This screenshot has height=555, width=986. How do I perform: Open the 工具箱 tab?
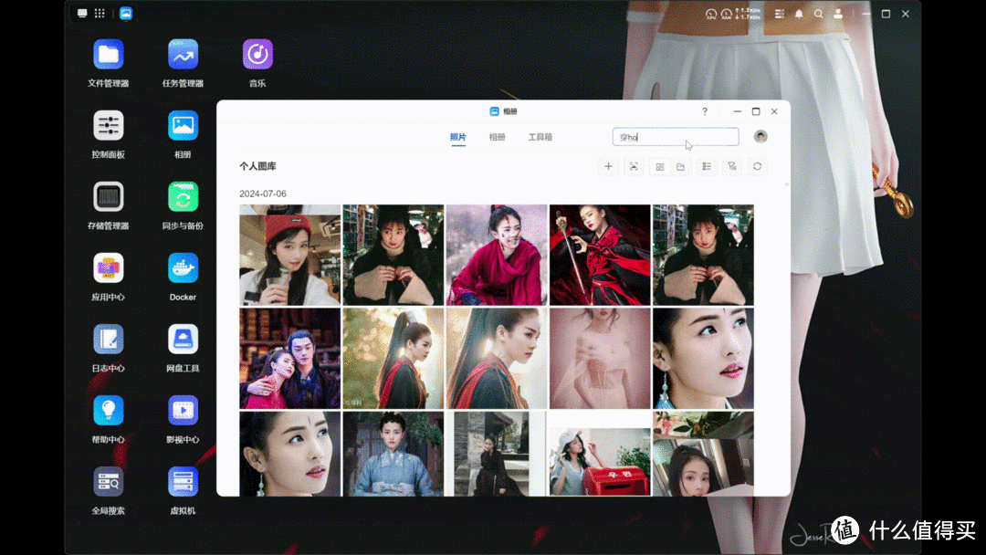coord(540,137)
